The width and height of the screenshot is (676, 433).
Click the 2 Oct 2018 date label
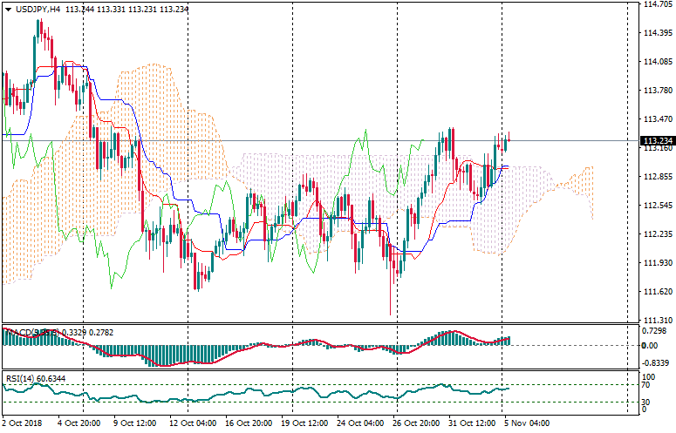(x=24, y=423)
